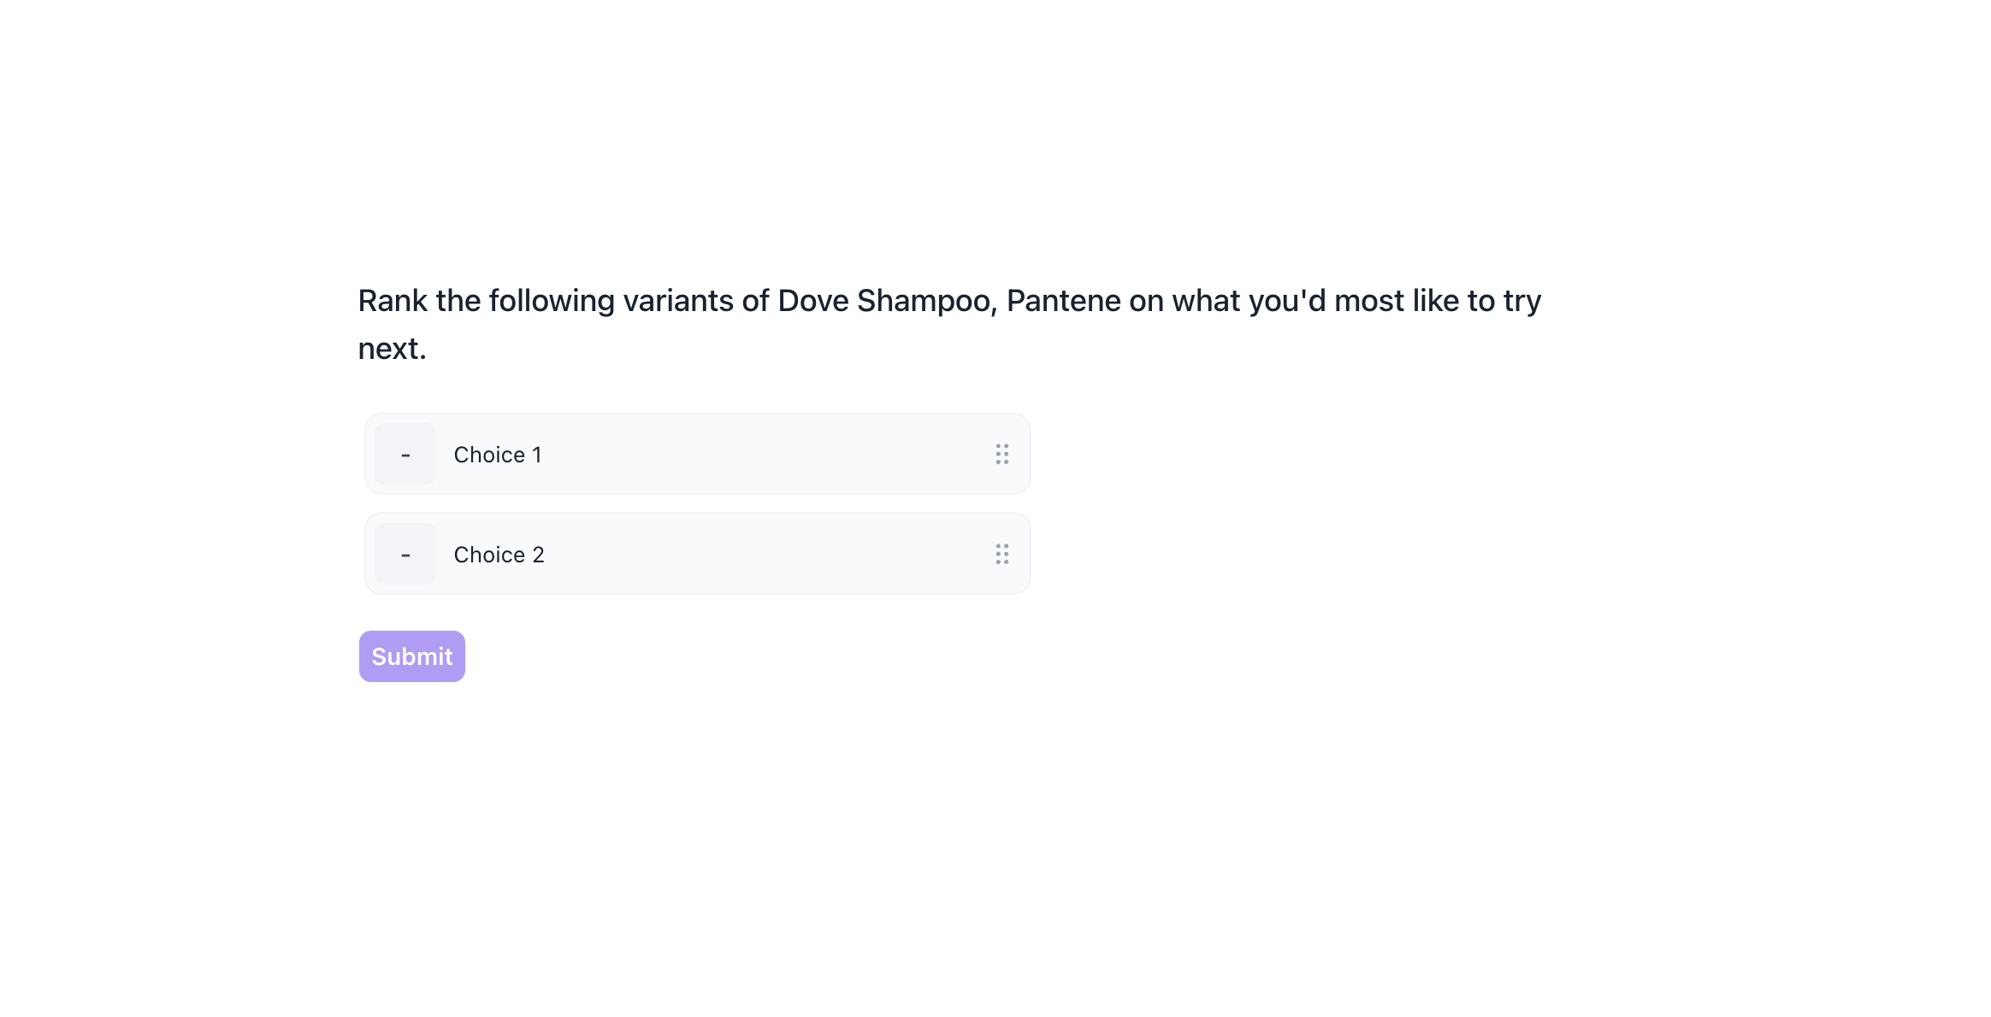Screen dimensions: 1991x1017
Task: Select the six-dot grip icon beside Choice 2
Action: pos(1001,554)
